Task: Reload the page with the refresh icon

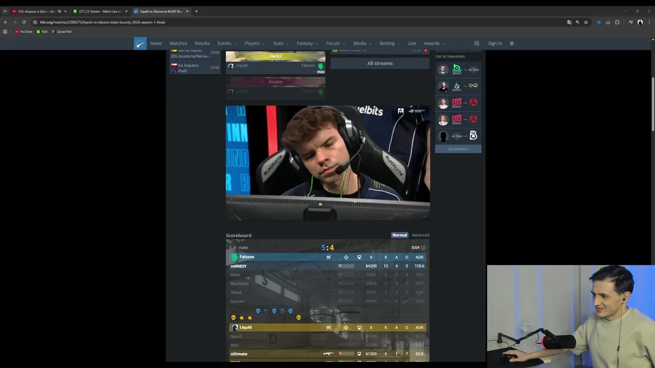Action: tap(24, 22)
